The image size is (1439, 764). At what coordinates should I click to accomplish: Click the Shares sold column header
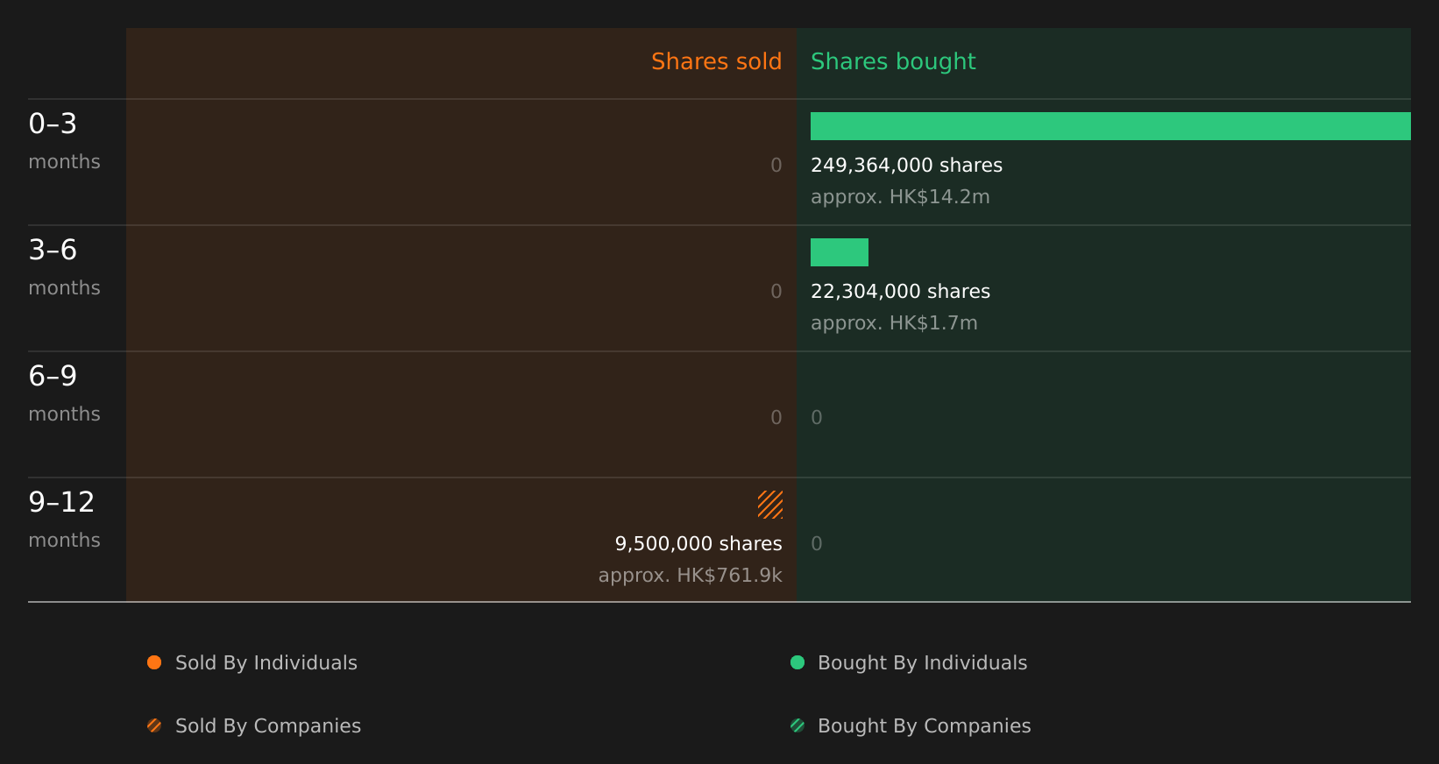pos(717,61)
